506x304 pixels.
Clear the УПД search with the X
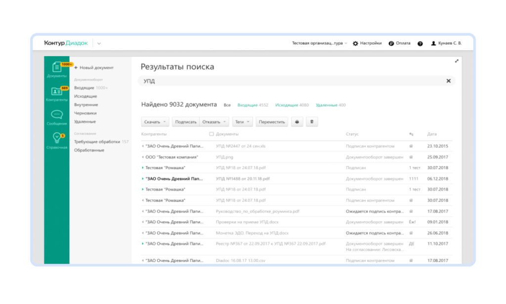click(449, 80)
